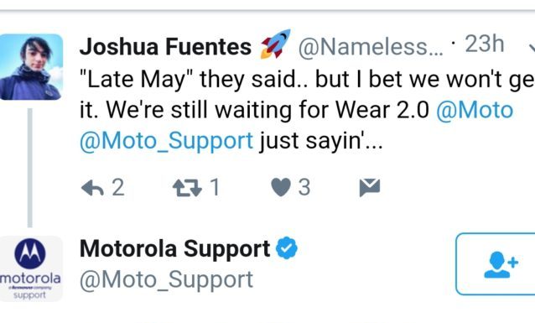Open the @Moto mention link
This screenshot has height=323, width=535.
point(475,110)
